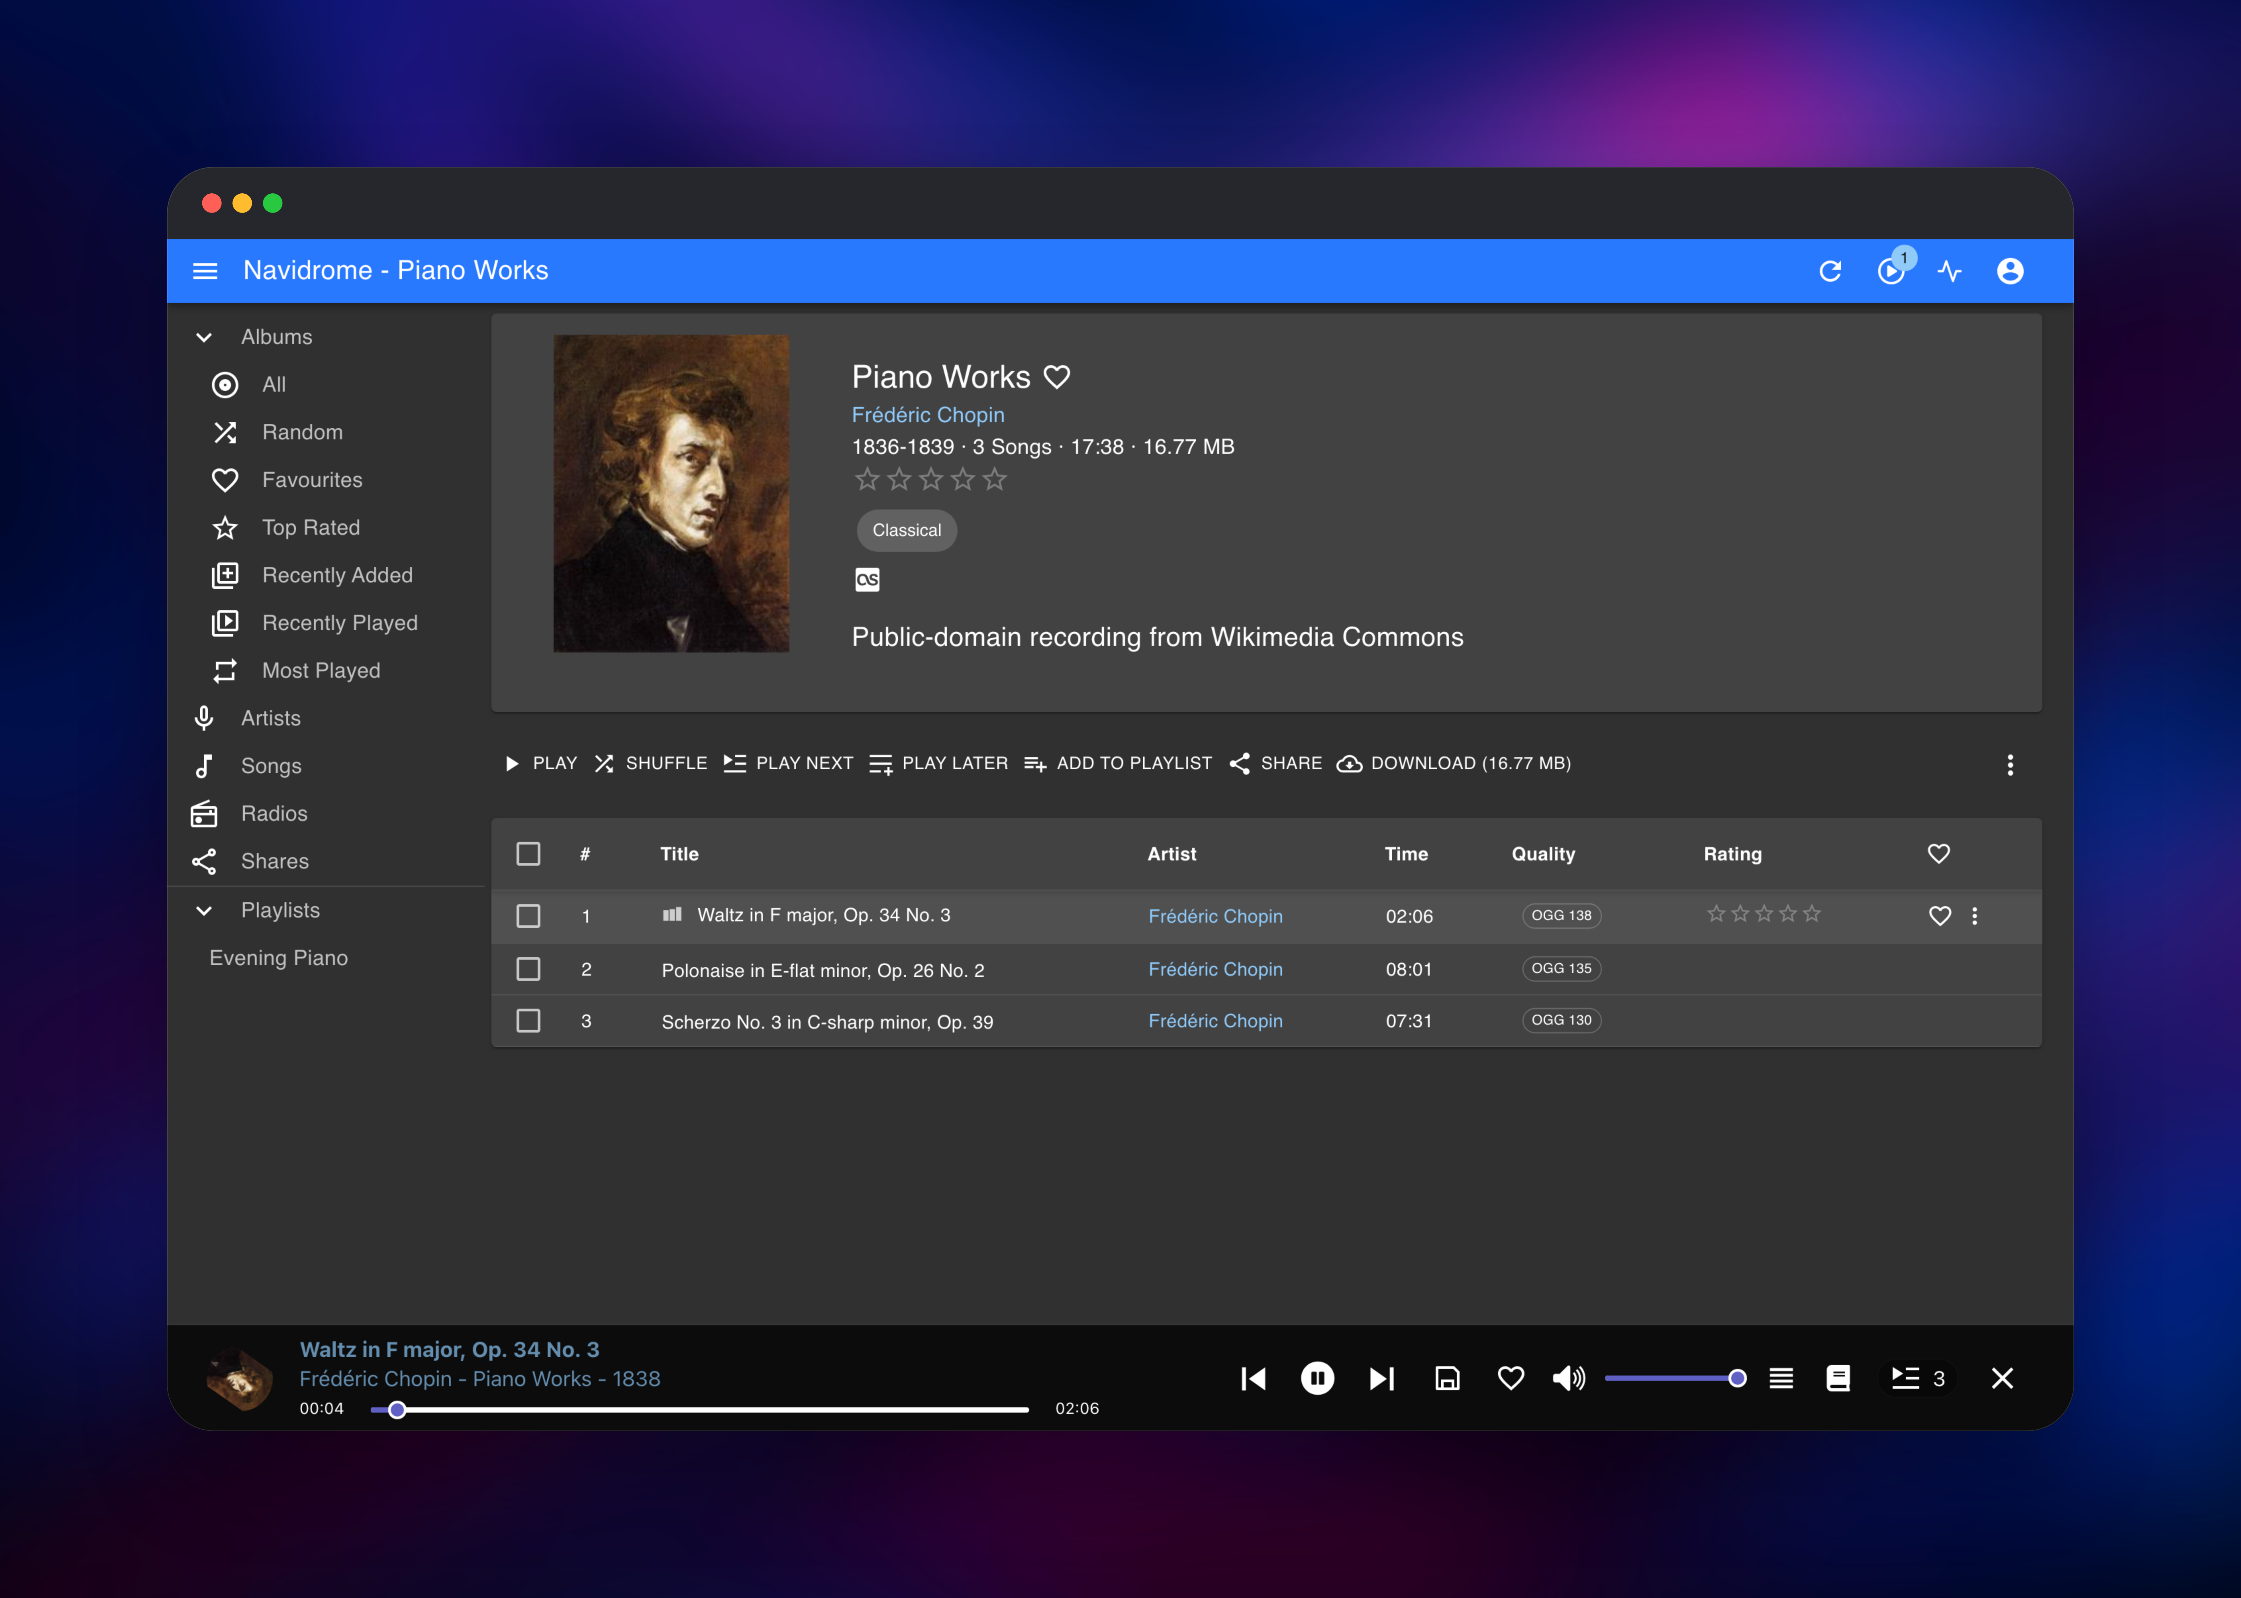
Task: Favourite the Piano Works album heart
Action: click(x=1057, y=377)
